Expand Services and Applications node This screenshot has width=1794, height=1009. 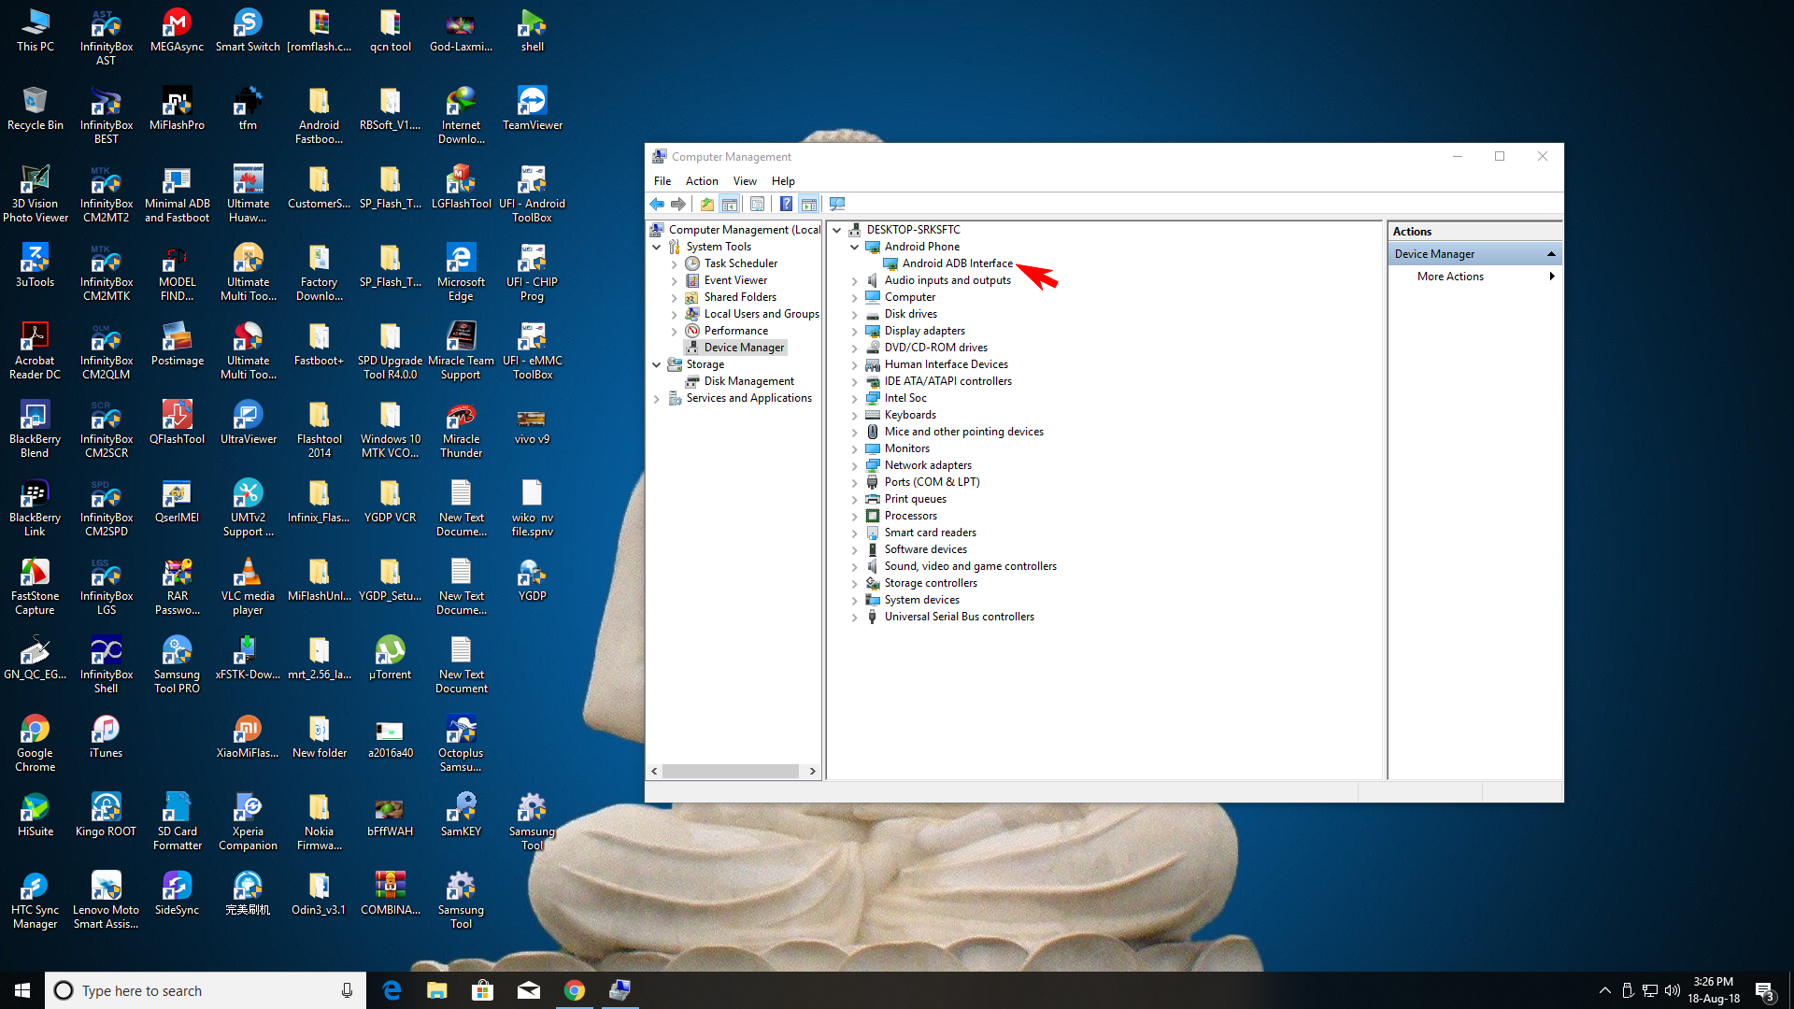[x=657, y=399]
